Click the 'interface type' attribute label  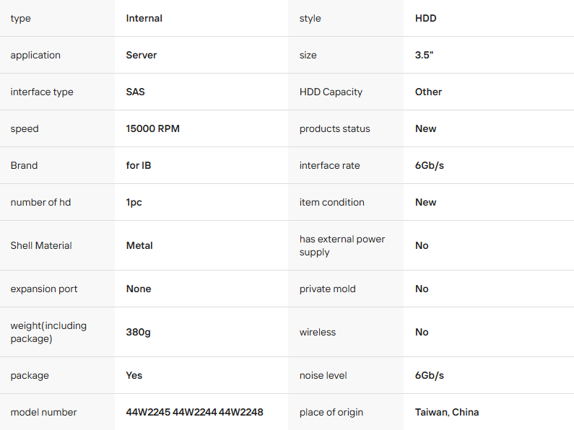point(42,92)
